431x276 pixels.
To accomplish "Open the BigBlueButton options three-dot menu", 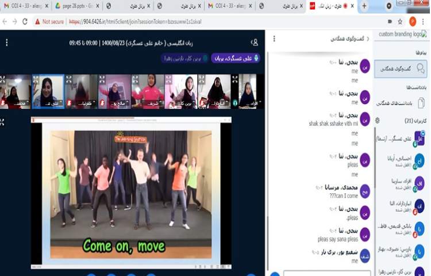I will (7, 43).
